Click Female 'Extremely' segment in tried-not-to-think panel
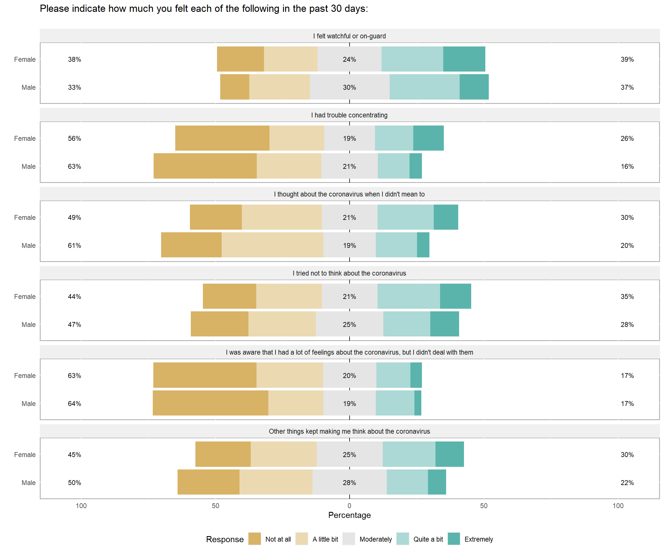Screen dimensions: 664x554 coord(455,296)
